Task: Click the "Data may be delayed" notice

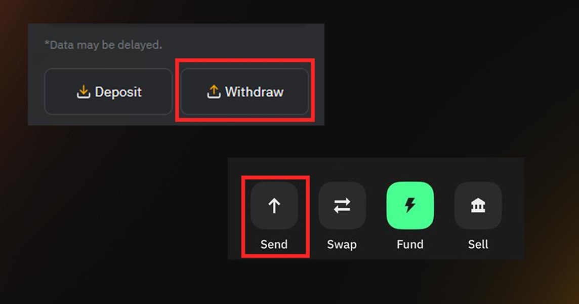Action: pyautogui.click(x=103, y=45)
